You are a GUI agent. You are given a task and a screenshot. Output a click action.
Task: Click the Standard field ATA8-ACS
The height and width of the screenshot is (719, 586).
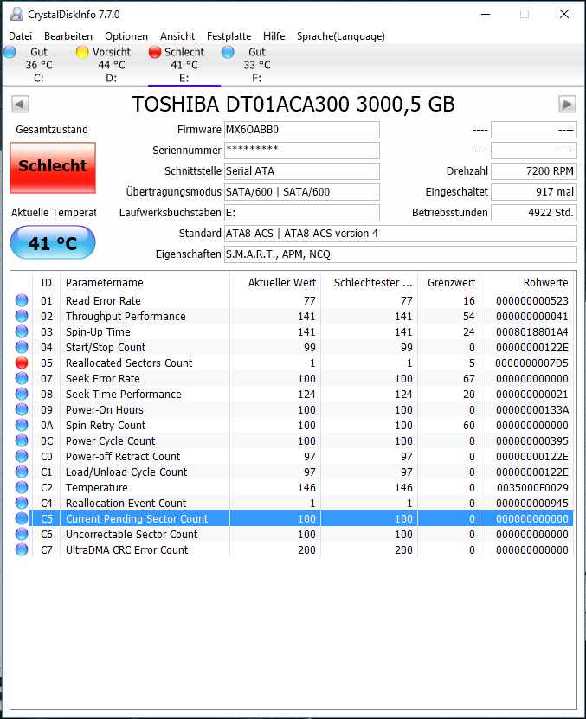tap(401, 234)
